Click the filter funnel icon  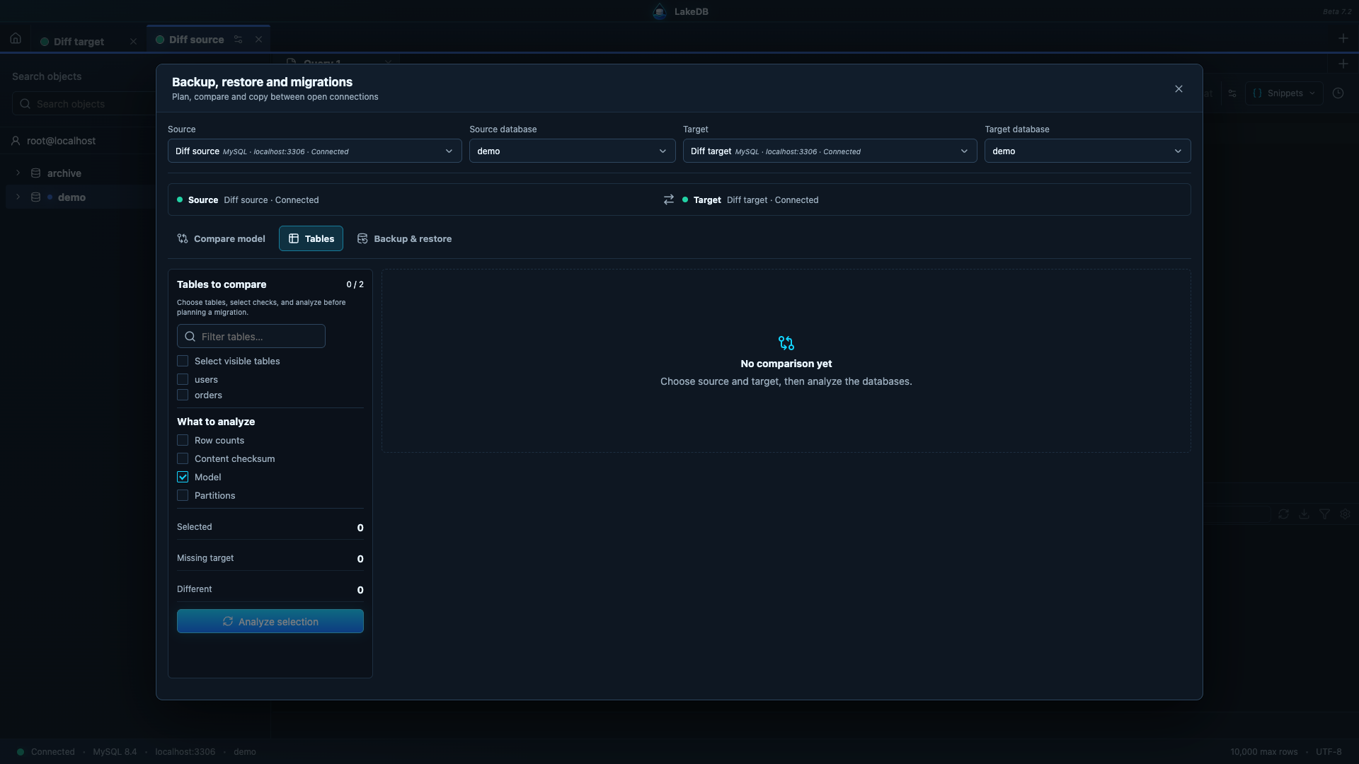pyautogui.click(x=1324, y=514)
